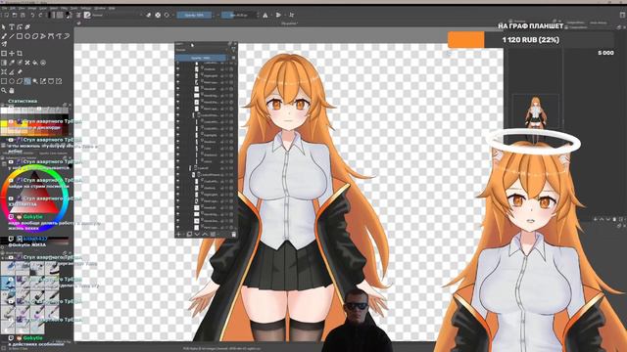
Task: Select the Polygon shape tool
Action: [x=35, y=36]
